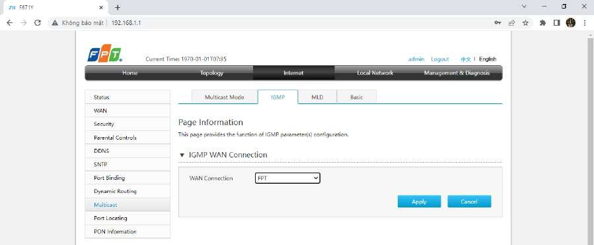Open Security in the sidebar
594x245 pixels.
(128, 124)
